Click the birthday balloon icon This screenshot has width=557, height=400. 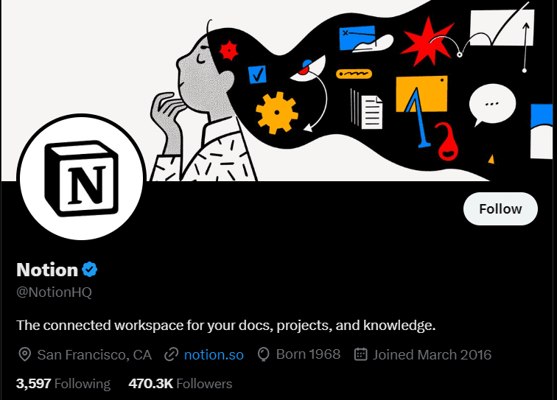263,354
